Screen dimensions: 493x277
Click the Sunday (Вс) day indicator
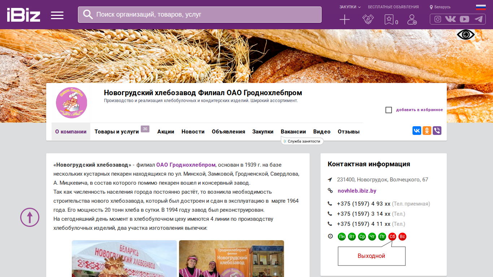[x=402, y=237]
